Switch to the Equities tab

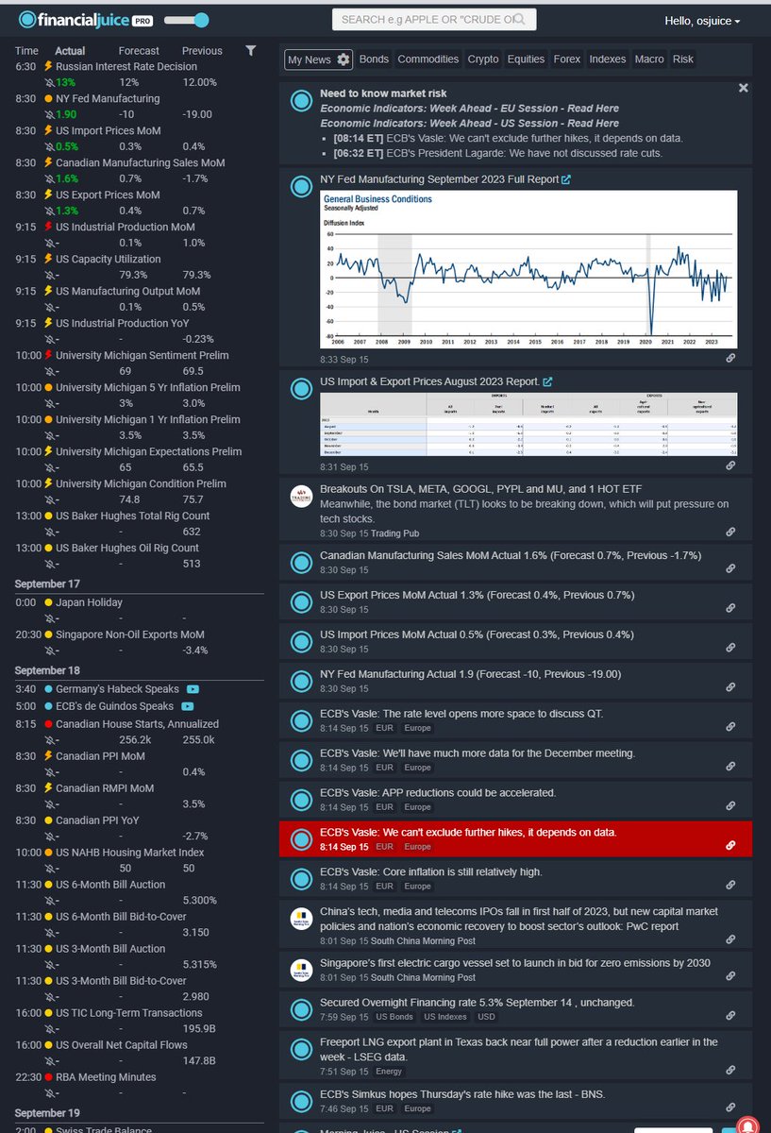point(526,59)
